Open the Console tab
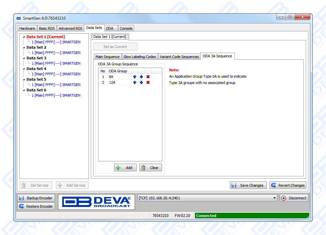 pyautogui.click(x=126, y=28)
